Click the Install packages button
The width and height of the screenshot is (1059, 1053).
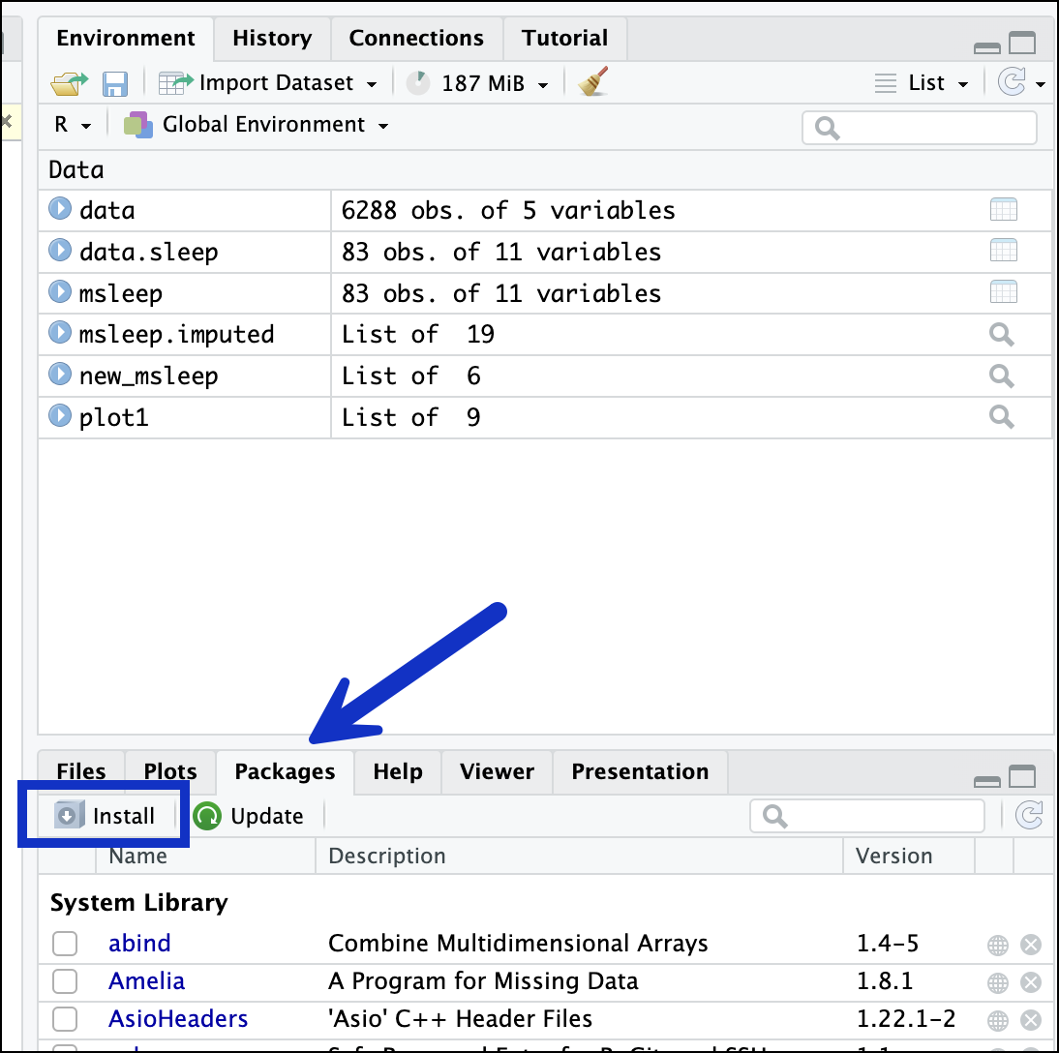106,817
